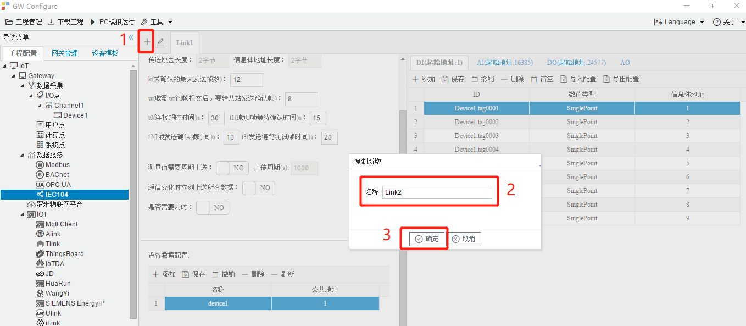Image resolution: width=746 pixels, height=326 pixels.
Task: Switch to 网关管理 tab
Action: click(65, 53)
